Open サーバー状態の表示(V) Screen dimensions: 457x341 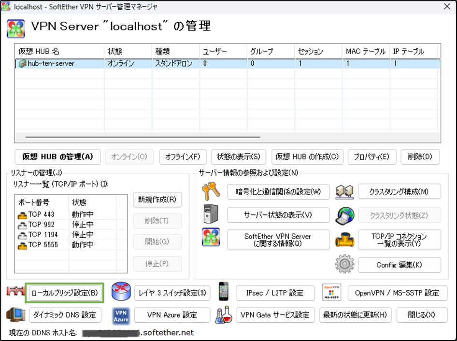(x=278, y=215)
